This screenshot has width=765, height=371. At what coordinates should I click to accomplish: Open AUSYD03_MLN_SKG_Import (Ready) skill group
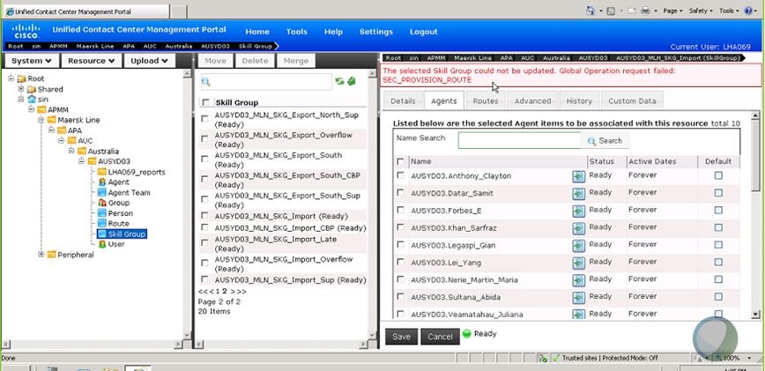pyautogui.click(x=281, y=216)
